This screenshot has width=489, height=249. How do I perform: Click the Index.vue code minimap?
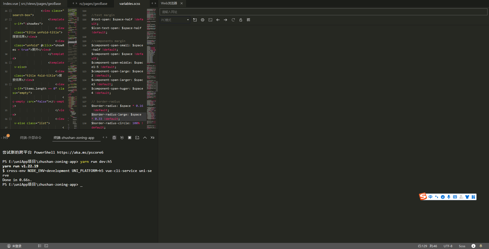click(x=72, y=69)
